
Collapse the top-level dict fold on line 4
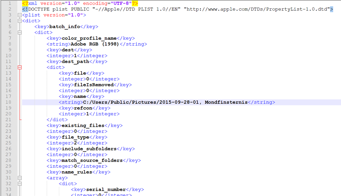[x=20, y=21]
